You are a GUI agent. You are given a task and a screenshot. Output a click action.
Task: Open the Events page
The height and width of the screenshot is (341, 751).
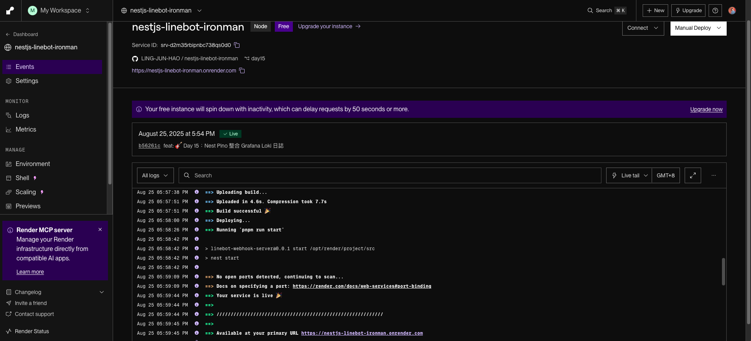(52, 67)
